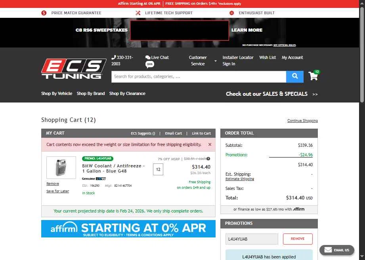This screenshot has width=365, height=260.
Task: Click the quantity box showing 12
Action: click(158, 169)
